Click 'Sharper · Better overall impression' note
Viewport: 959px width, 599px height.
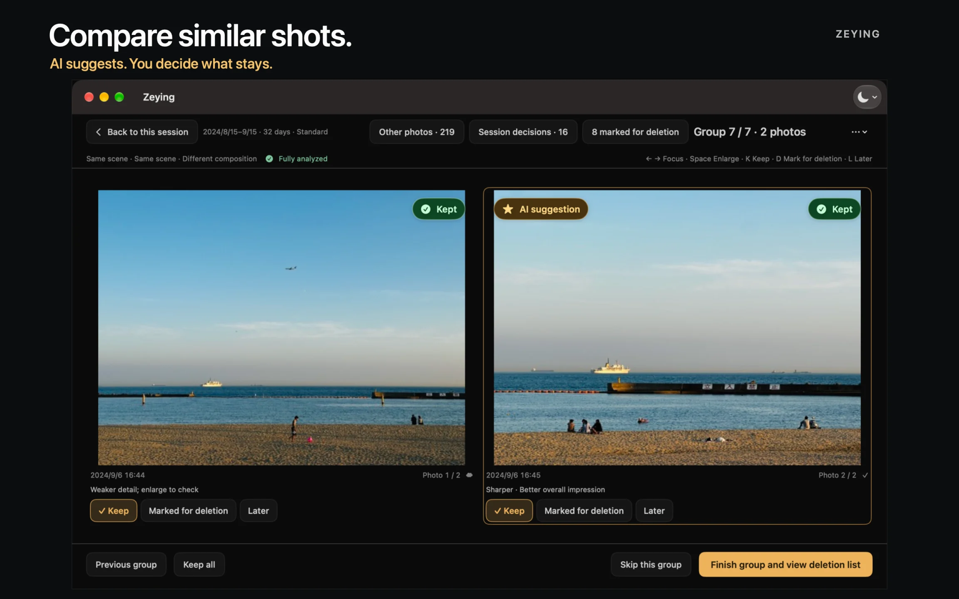click(x=545, y=490)
